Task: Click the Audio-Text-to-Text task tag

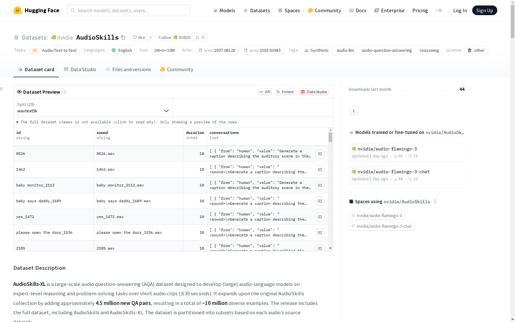Action: tap(54, 50)
